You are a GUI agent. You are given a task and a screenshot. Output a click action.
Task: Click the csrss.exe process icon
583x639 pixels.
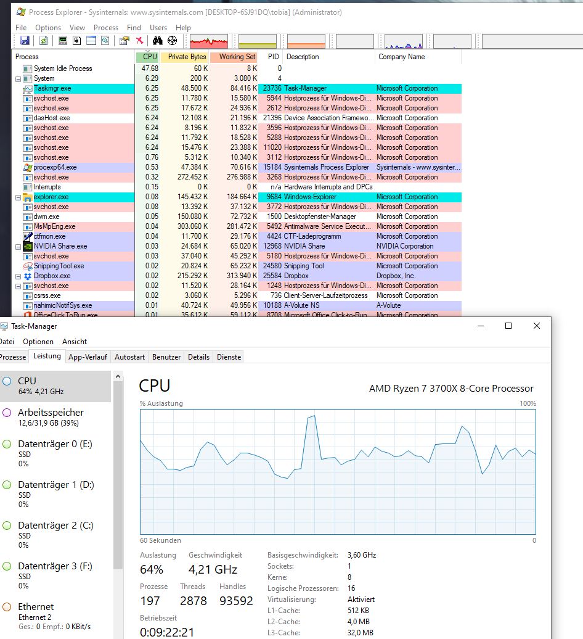click(x=28, y=296)
